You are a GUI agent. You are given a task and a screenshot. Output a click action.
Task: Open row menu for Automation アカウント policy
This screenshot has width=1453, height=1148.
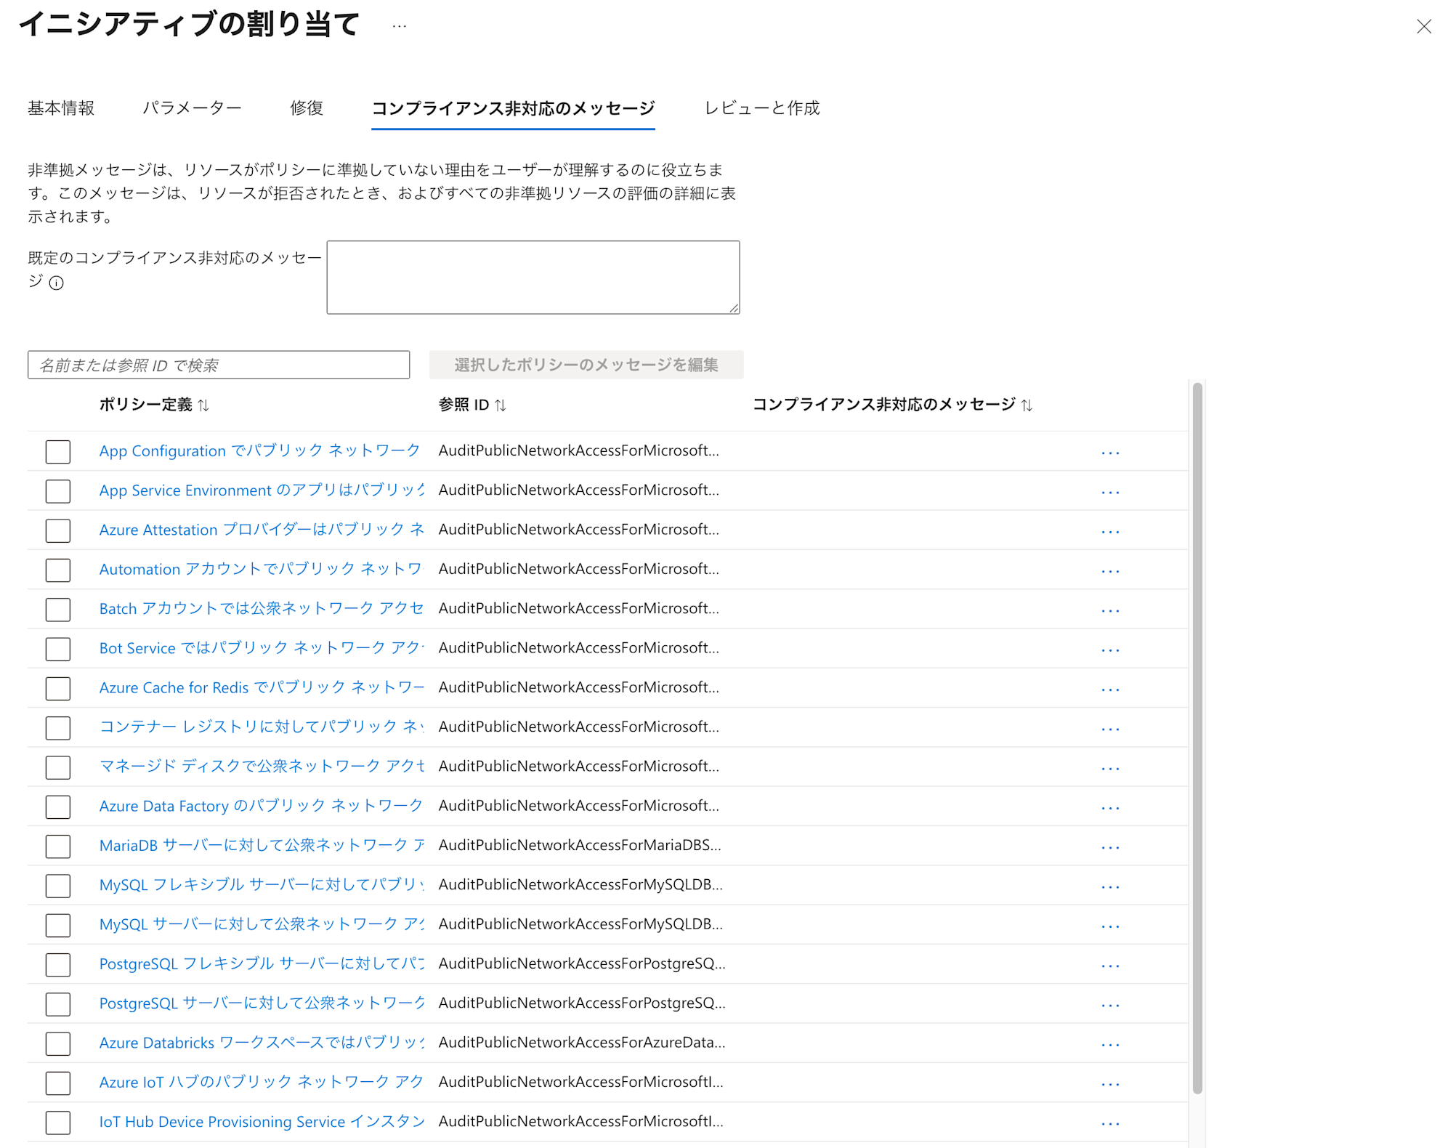(x=1110, y=571)
